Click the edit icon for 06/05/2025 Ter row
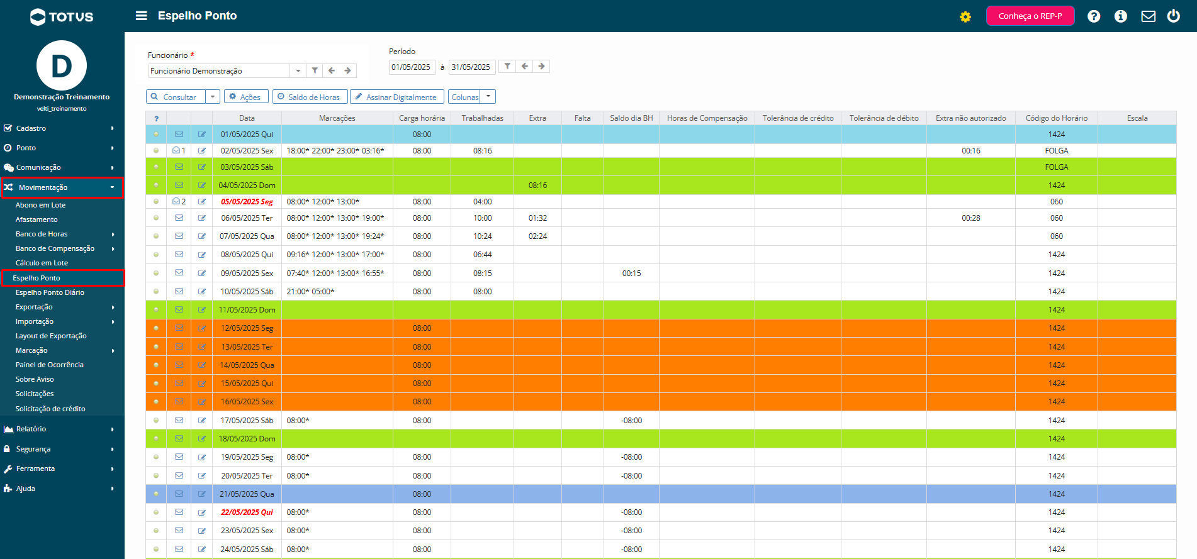The image size is (1197, 559). (202, 218)
